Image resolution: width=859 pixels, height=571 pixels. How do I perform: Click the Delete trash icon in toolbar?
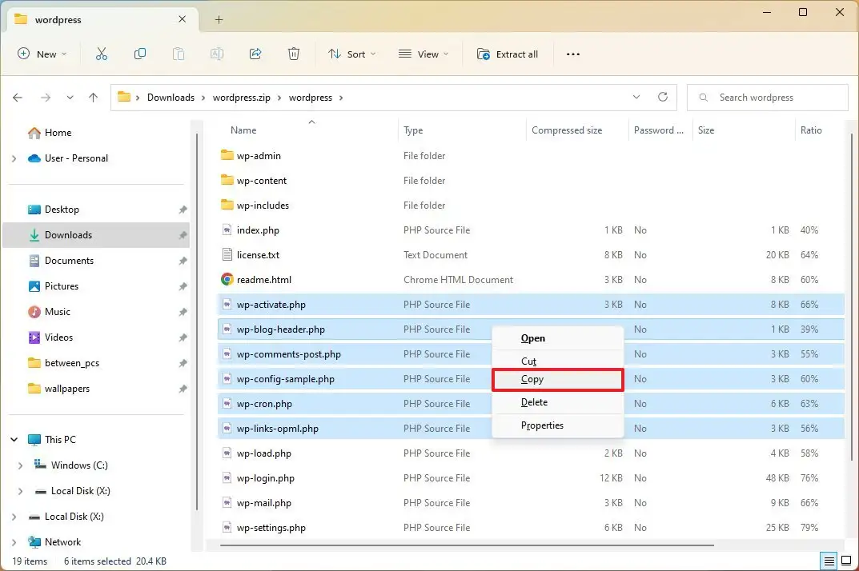pos(293,54)
